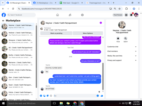Click the conversation list scrollbar
The height and width of the screenshot is (106, 142).
click(x=36, y=57)
